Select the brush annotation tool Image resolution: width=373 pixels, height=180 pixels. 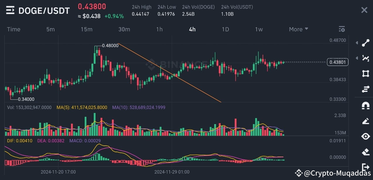coord(365,121)
